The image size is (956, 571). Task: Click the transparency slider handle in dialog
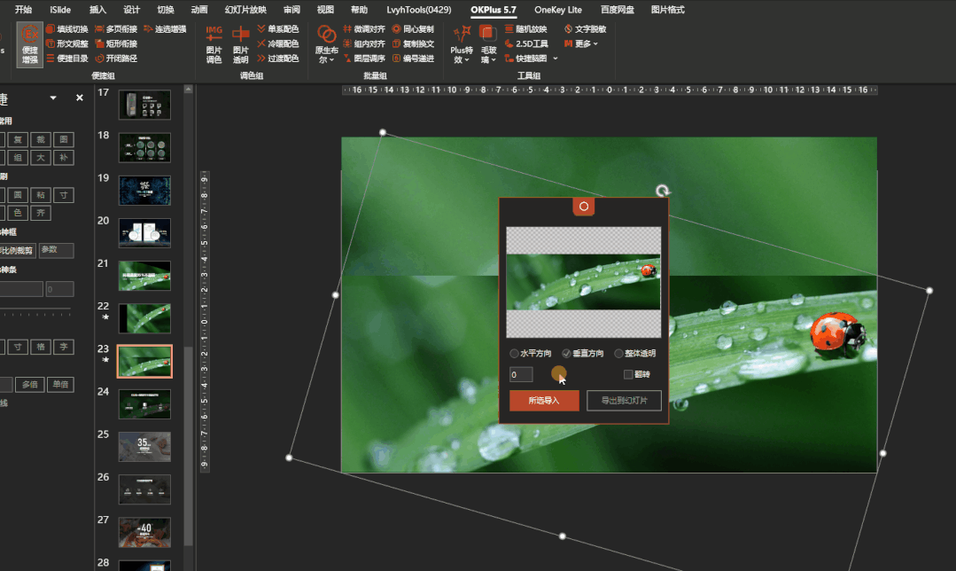[558, 373]
